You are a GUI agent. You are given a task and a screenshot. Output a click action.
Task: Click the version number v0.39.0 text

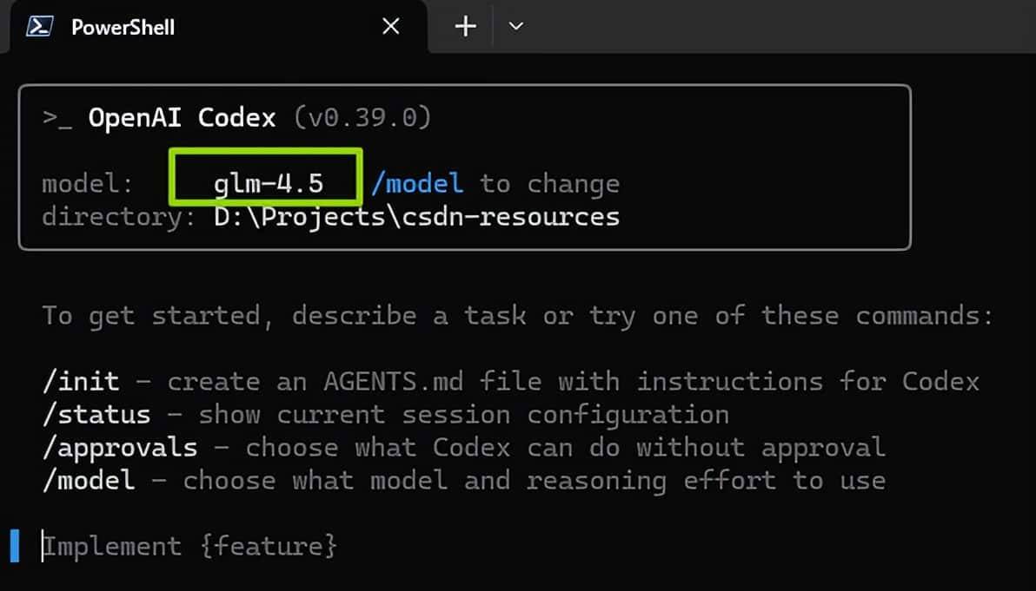(363, 116)
